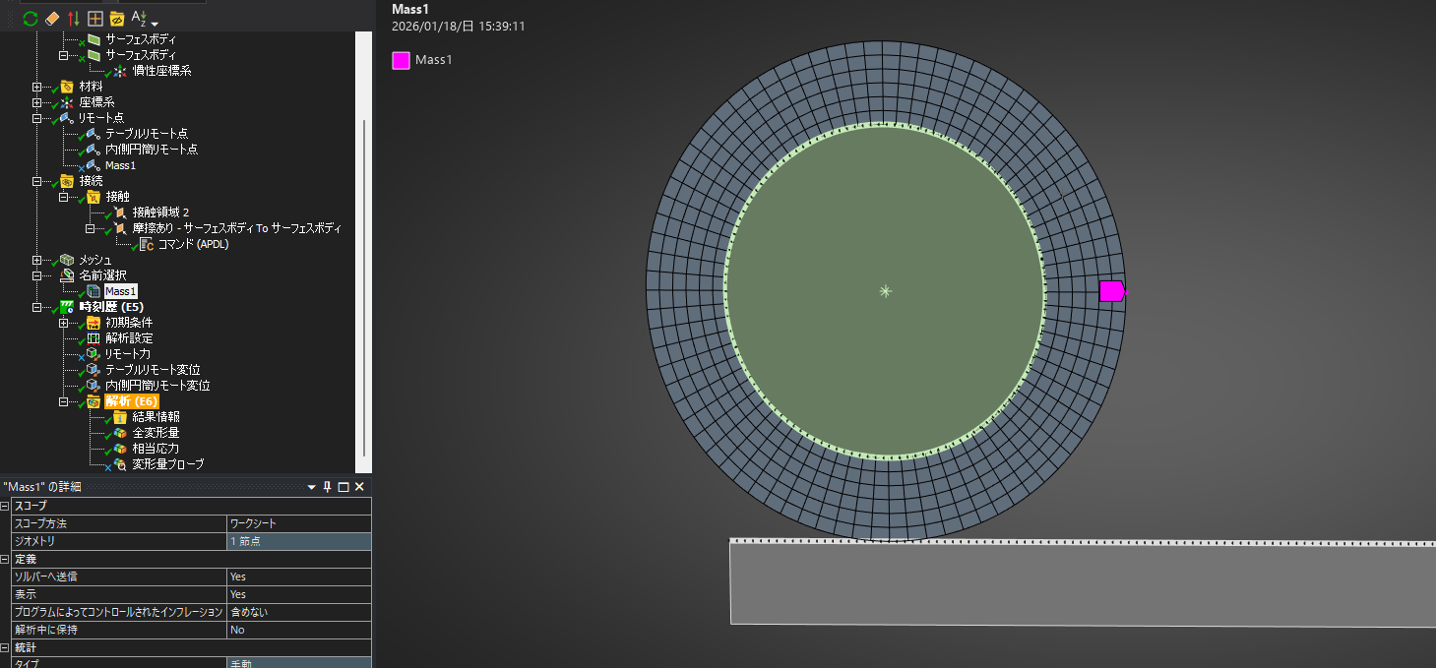Select the 解析設定 analysis settings icon

pos(94,338)
